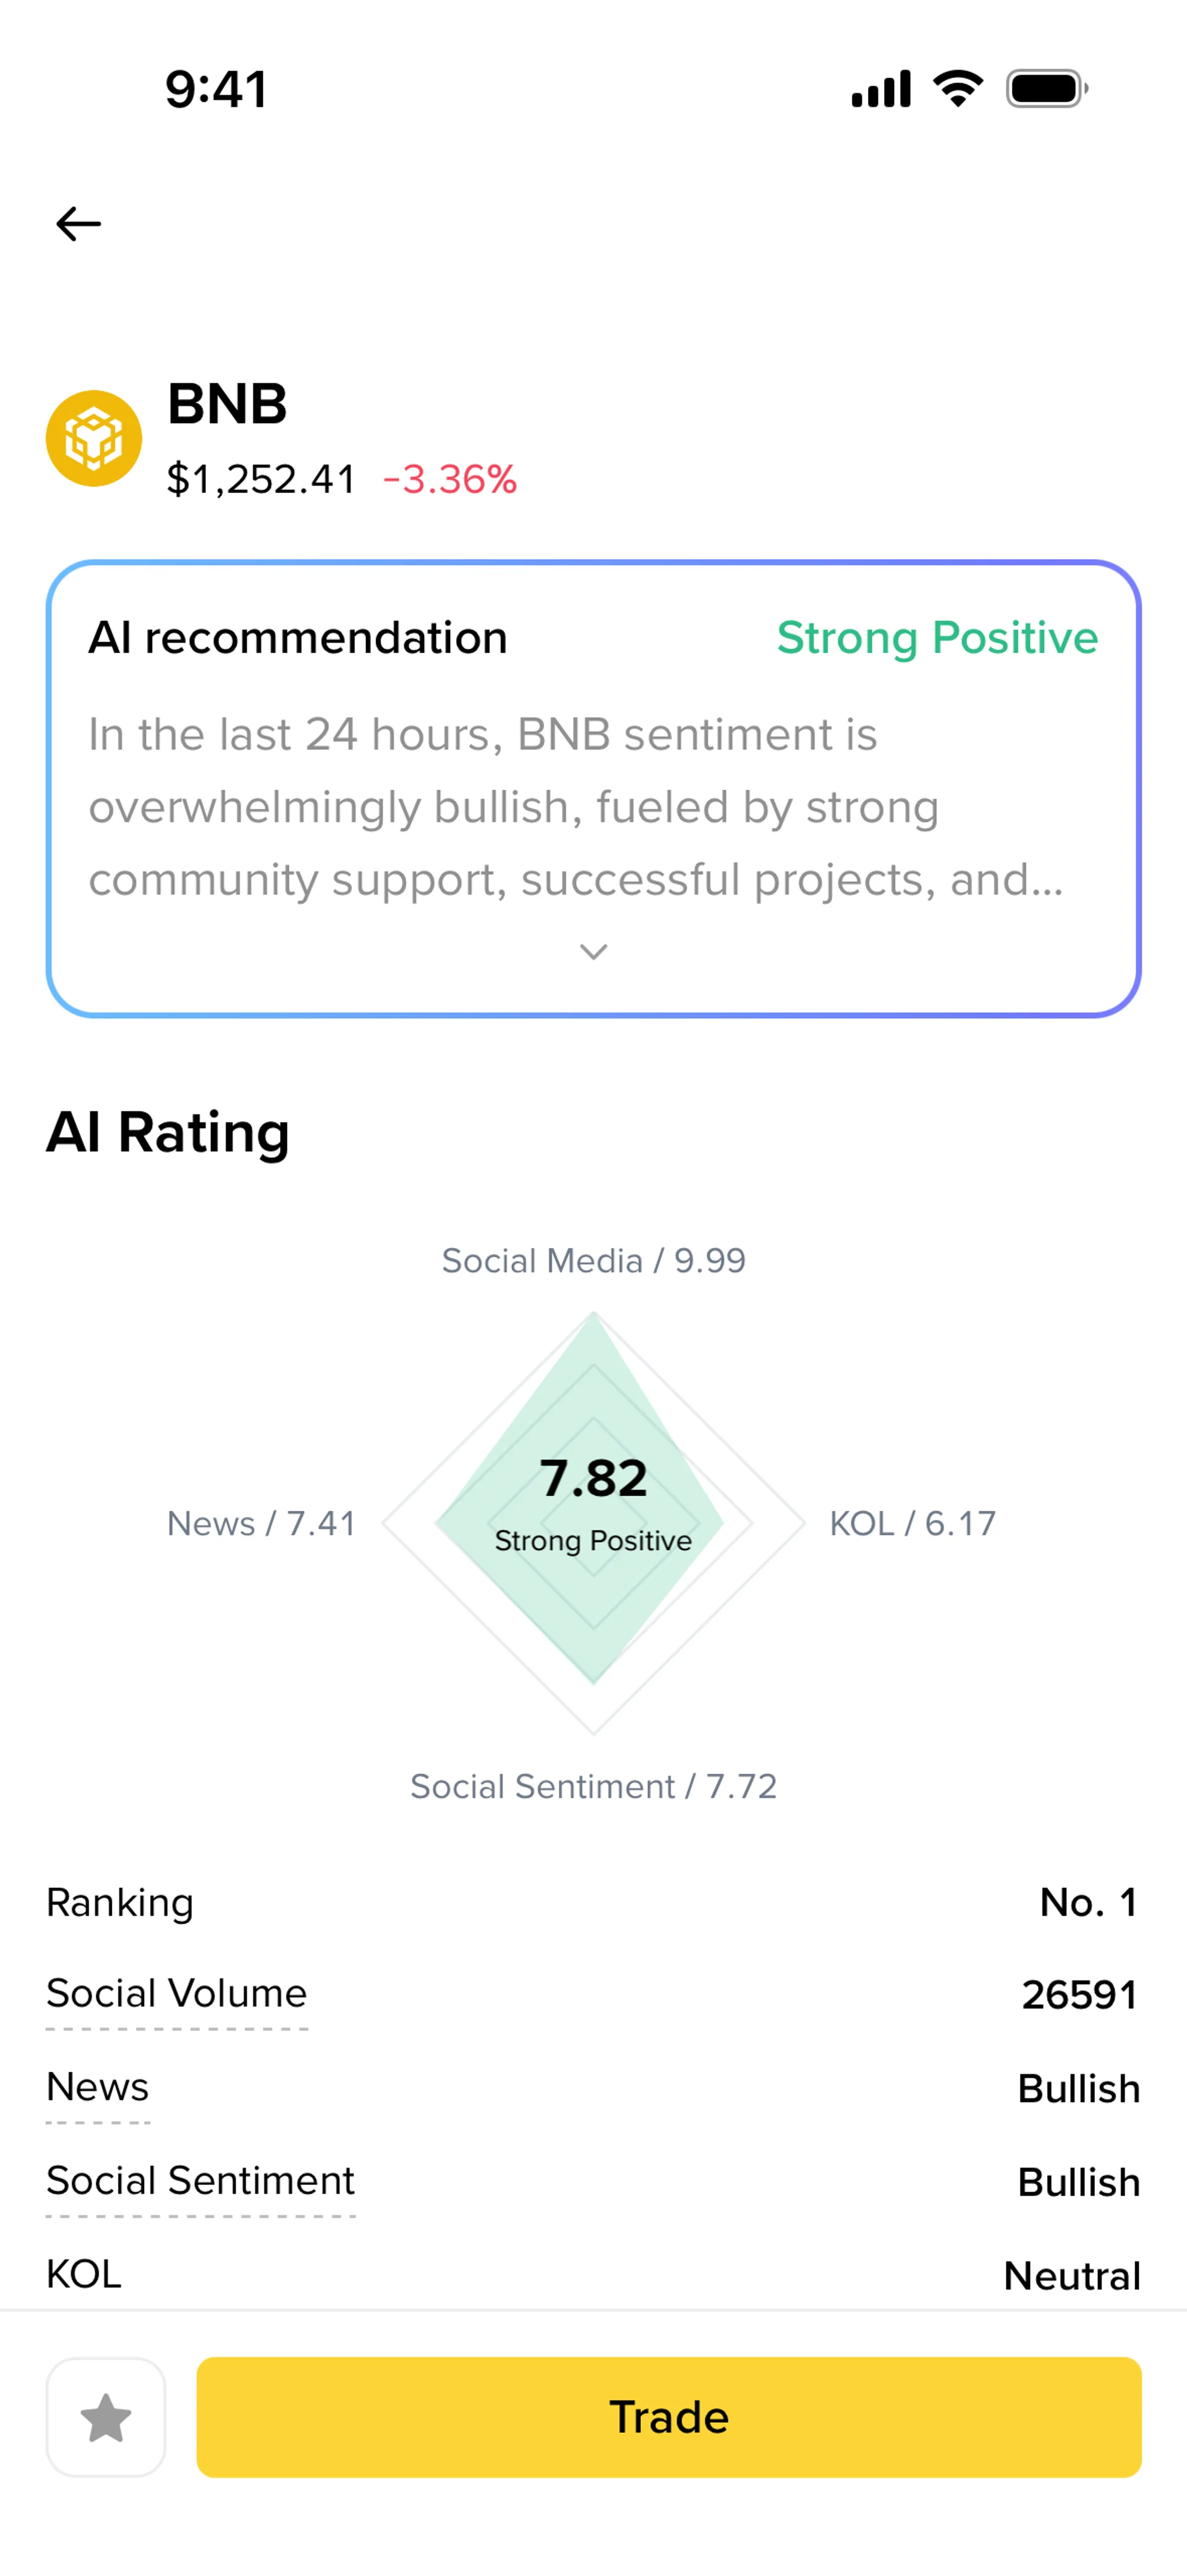
Task: Expand the truncated AI recommendation text
Action: point(577,806)
